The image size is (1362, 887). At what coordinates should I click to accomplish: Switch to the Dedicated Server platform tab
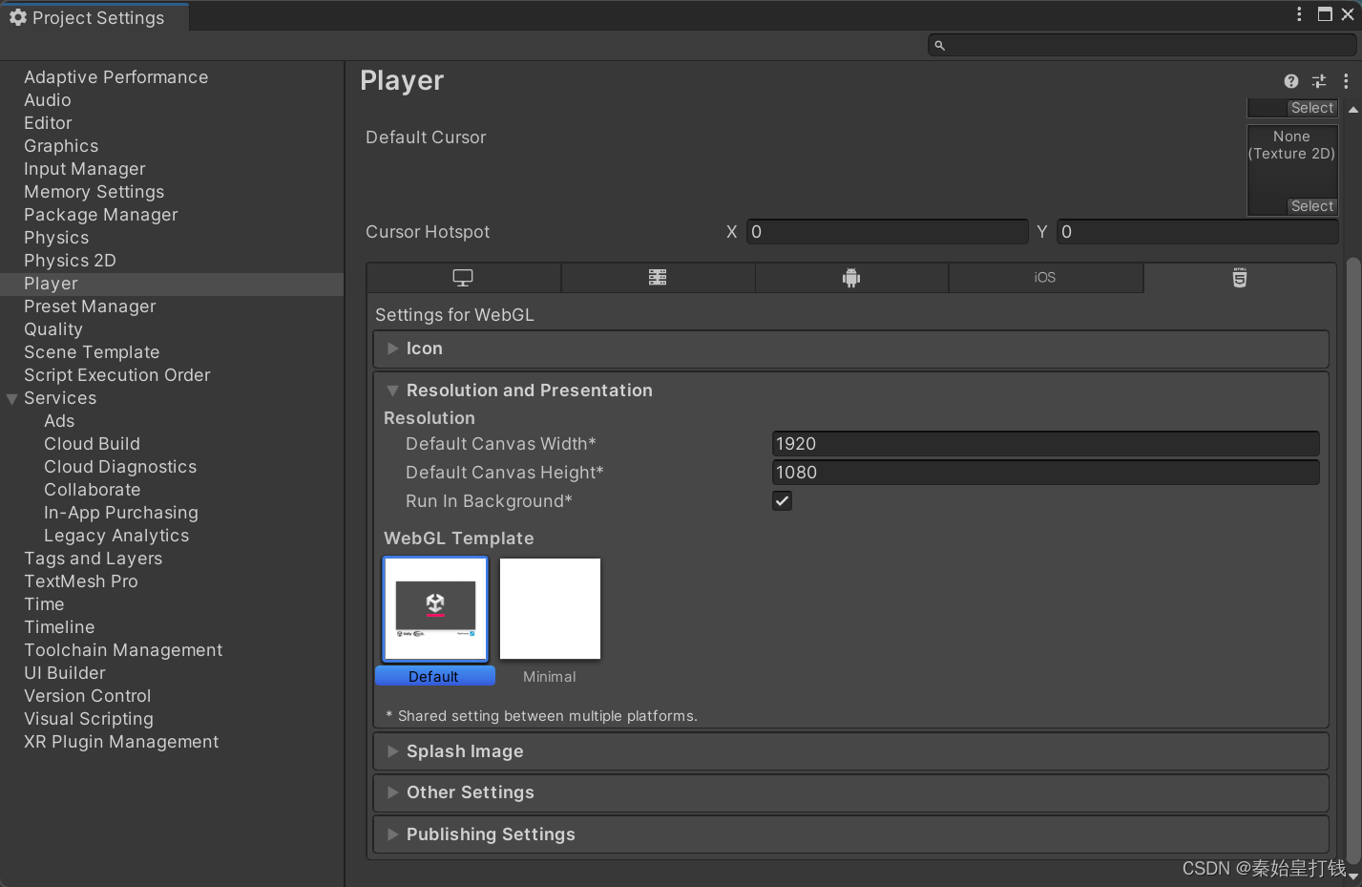[x=658, y=278]
